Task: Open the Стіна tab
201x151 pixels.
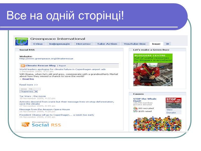Action: pos(38,44)
